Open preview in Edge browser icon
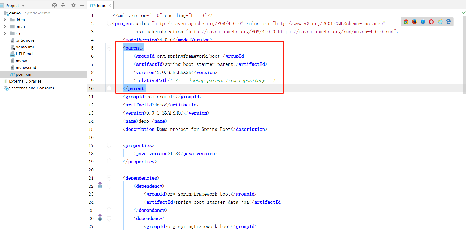466x232 pixels. pyautogui.click(x=448, y=22)
